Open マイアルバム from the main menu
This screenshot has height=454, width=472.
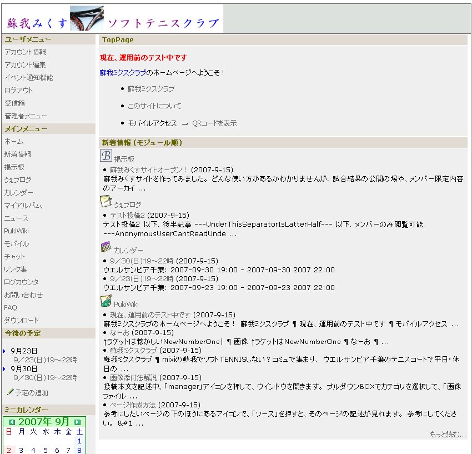click(x=23, y=206)
